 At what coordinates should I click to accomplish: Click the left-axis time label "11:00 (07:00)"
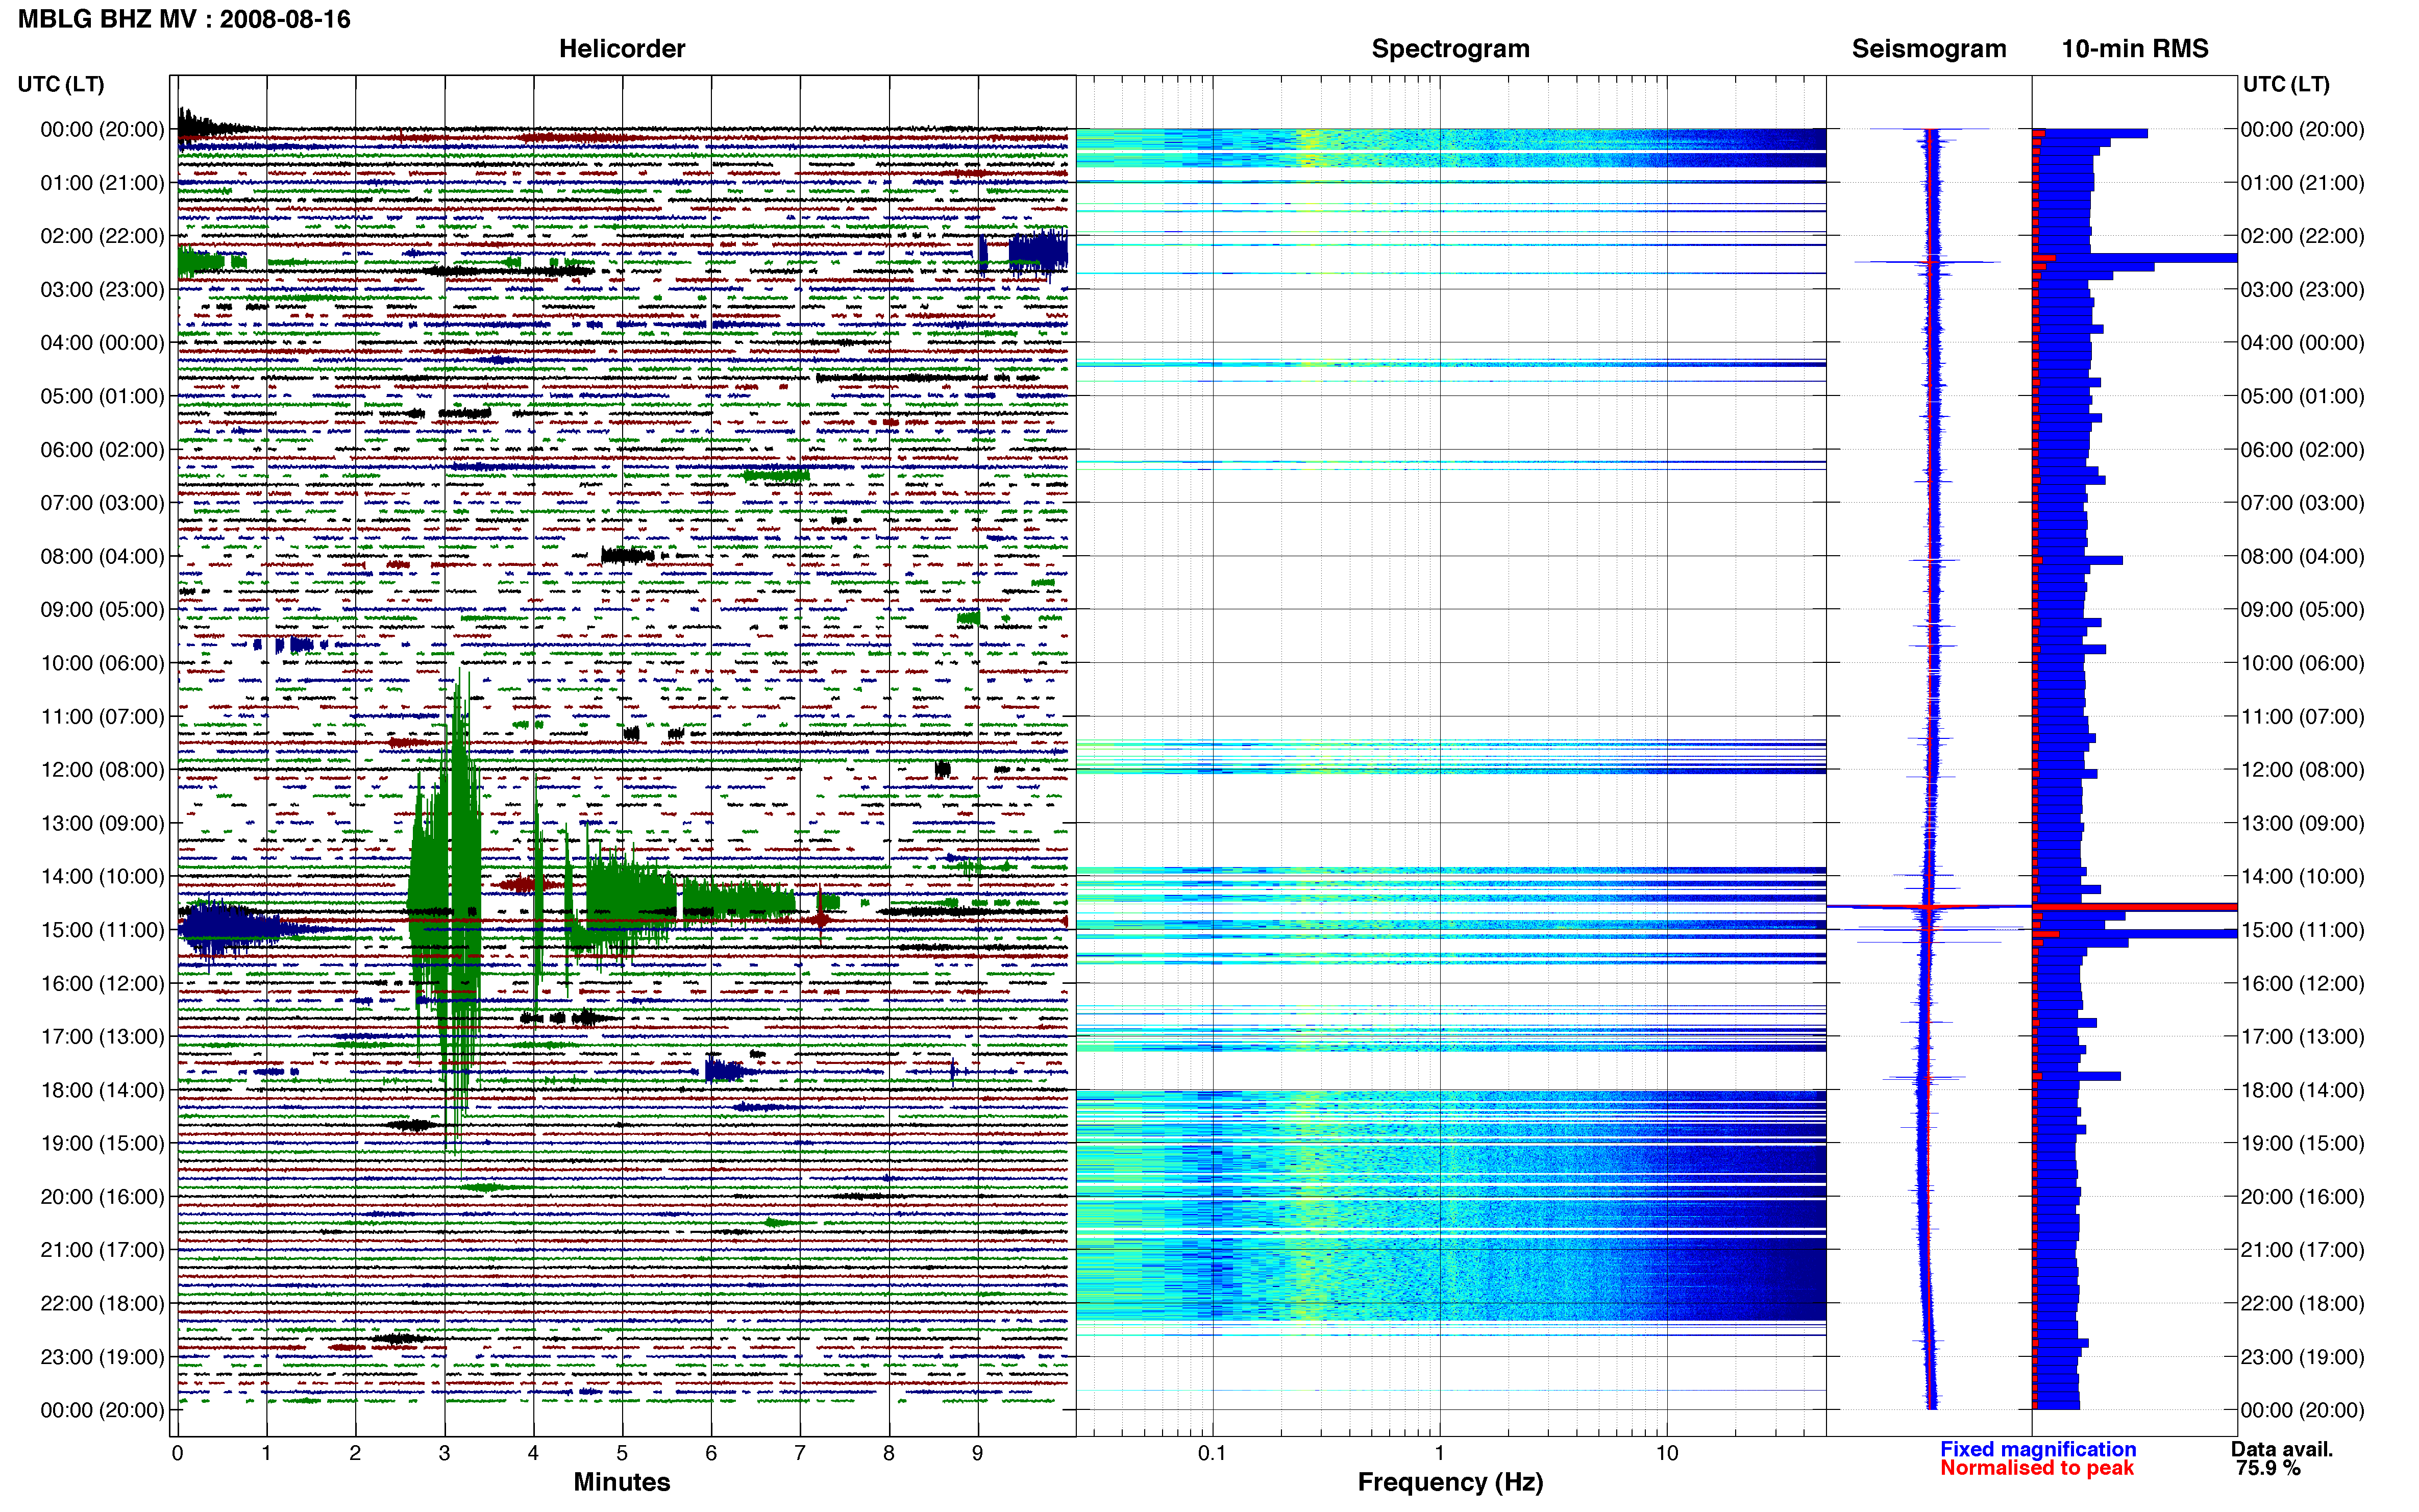click(x=102, y=716)
